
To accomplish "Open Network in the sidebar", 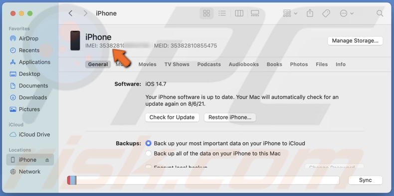I will (x=25, y=172).
